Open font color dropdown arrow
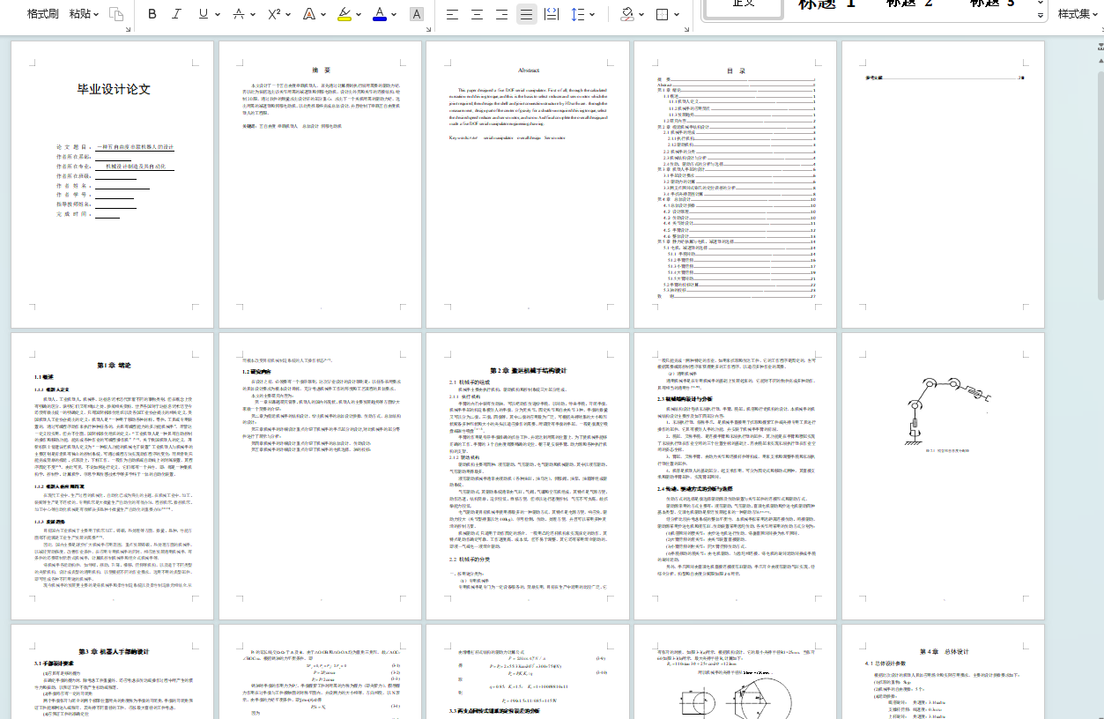Image resolution: width=1104 pixels, height=719 pixels. point(394,14)
